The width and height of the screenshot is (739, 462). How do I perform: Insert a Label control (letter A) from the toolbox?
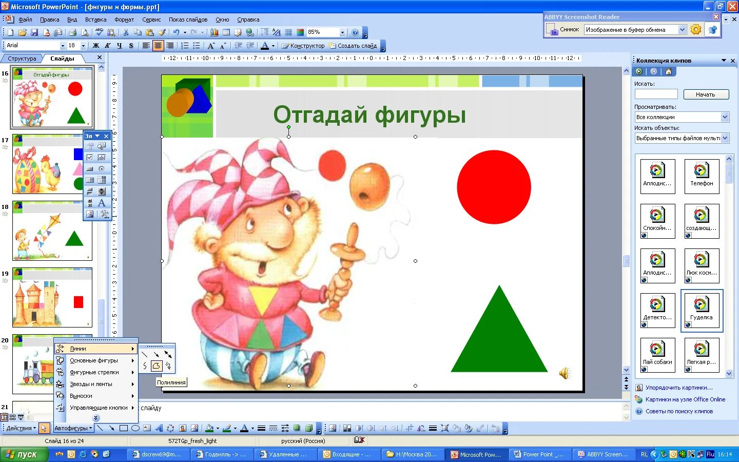point(102,203)
